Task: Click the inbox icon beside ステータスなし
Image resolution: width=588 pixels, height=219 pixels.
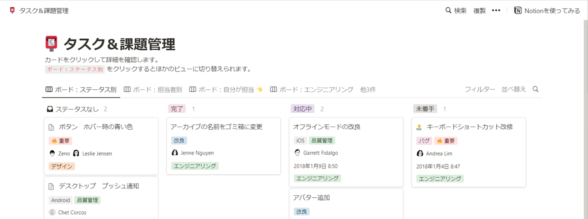Action: click(50, 109)
